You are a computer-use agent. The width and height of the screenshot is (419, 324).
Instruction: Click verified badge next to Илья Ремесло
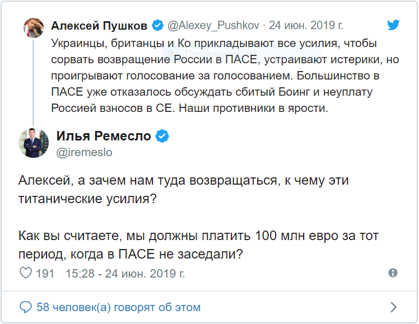point(162,136)
